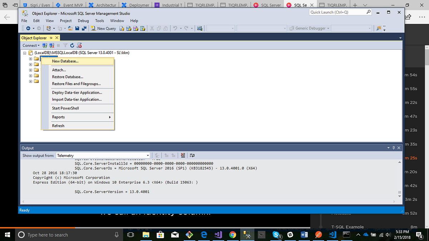Click the Analysis Services XMLA Query icon
429x241 pixels.
click(143, 28)
